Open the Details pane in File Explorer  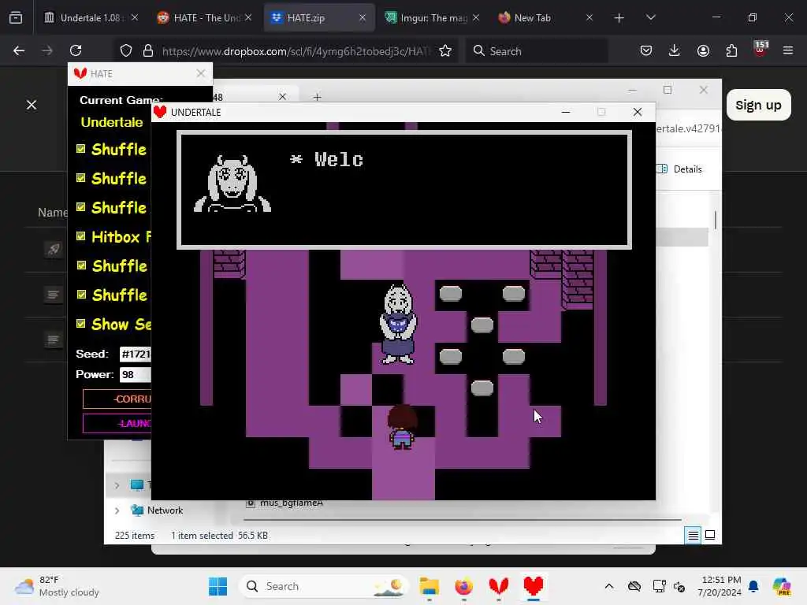679,169
